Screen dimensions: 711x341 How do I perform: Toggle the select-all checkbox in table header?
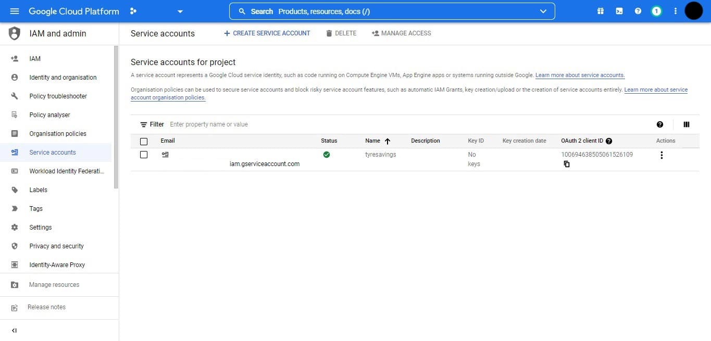coord(144,141)
